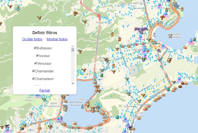Click the Leme neighborhood label
This screenshot has height=133, width=198.
(x=187, y=77)
